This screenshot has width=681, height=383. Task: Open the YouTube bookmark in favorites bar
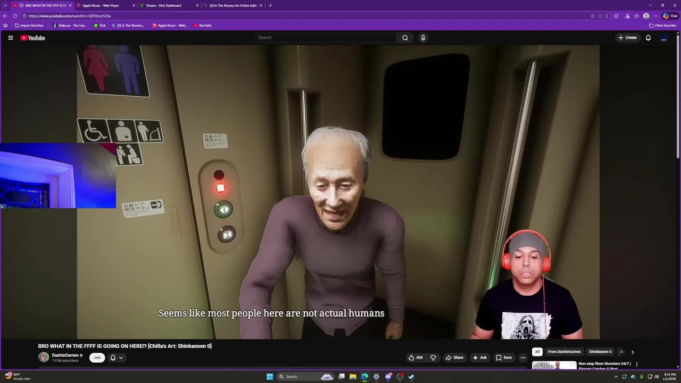click(202, 26)
